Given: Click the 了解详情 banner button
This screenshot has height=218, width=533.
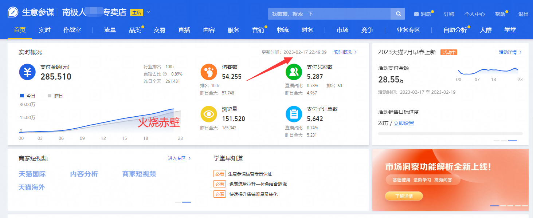Looking at the screenshot, I should [x=404, y=196].
